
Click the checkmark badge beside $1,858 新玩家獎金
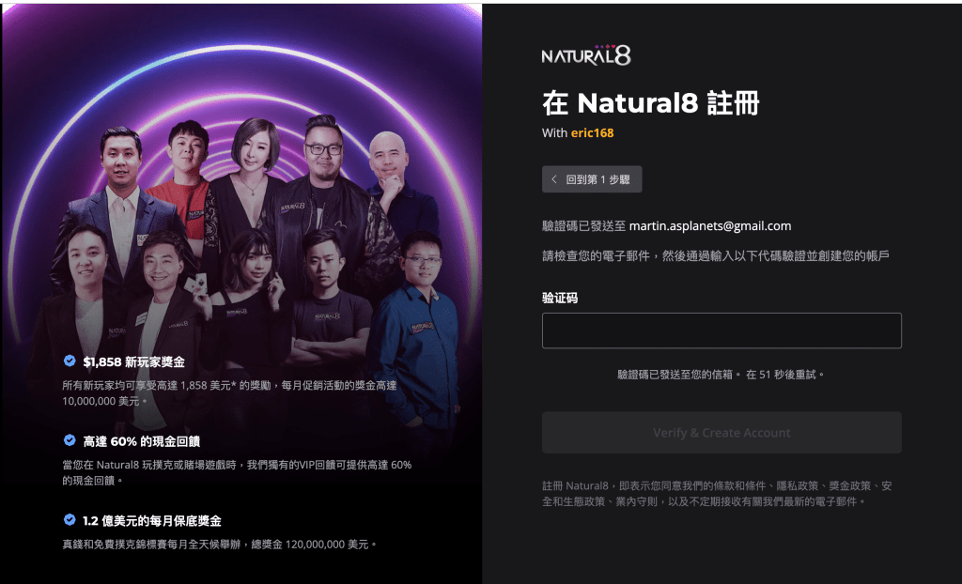pos(70,361)
